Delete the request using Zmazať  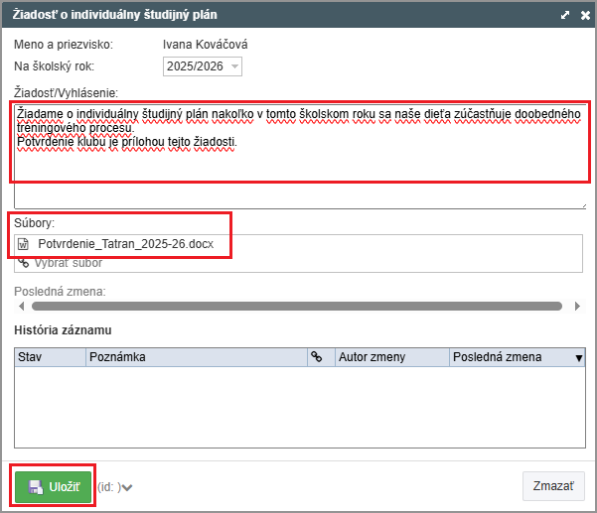coord(552,486)
